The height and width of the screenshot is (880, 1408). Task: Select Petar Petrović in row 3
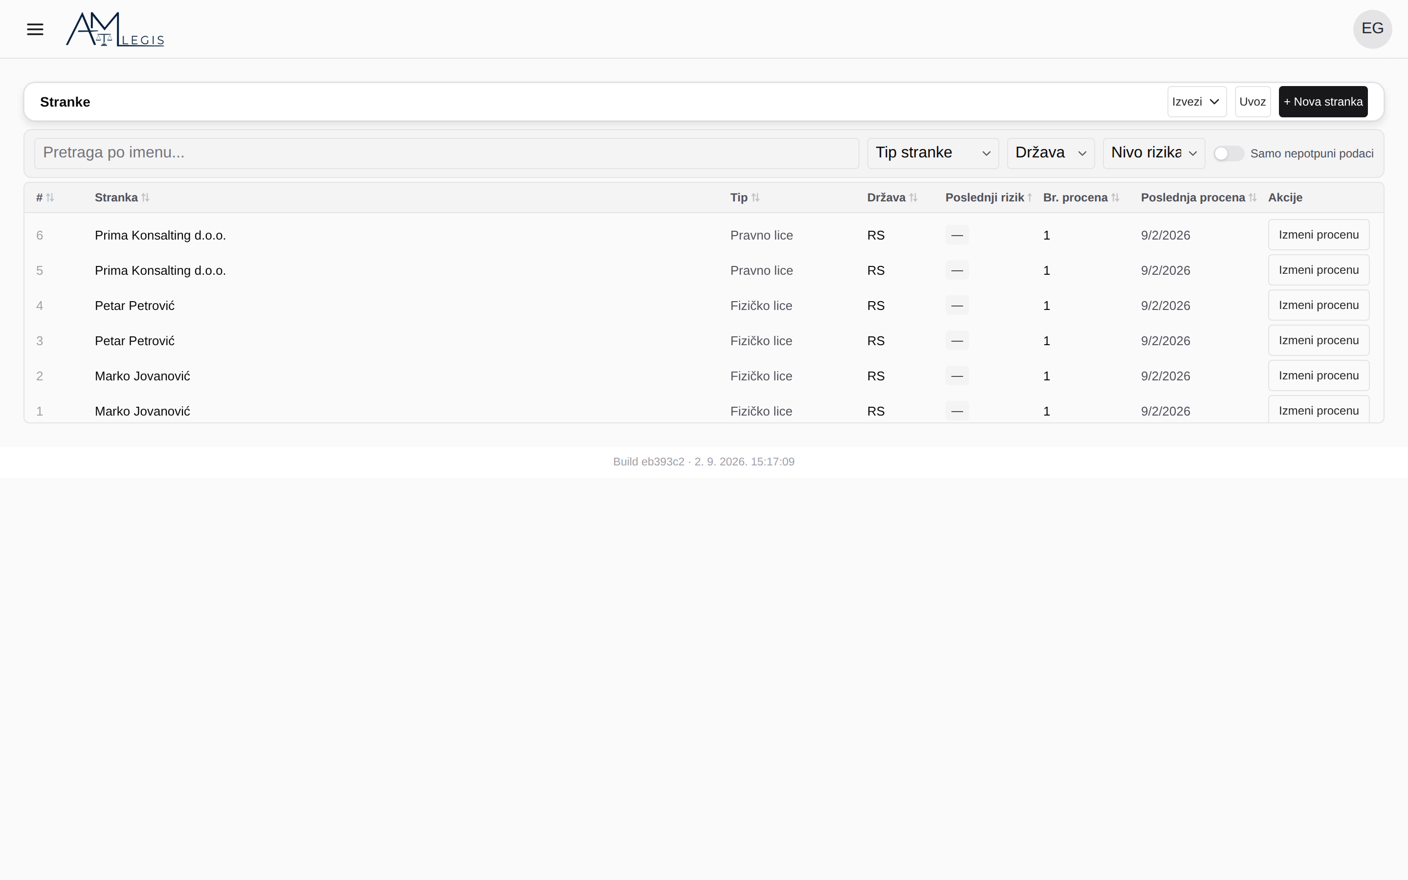click(x=134, y=341)
